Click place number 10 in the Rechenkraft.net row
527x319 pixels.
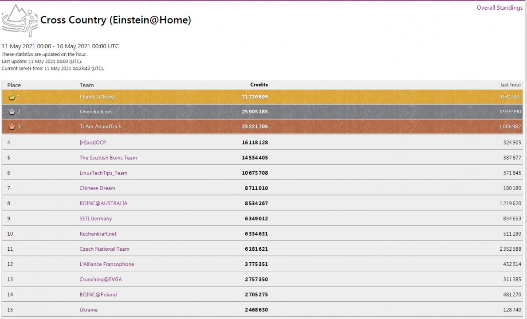pos(10,234)
